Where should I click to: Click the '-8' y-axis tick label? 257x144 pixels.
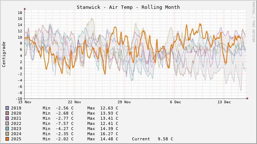coord(20,93)
